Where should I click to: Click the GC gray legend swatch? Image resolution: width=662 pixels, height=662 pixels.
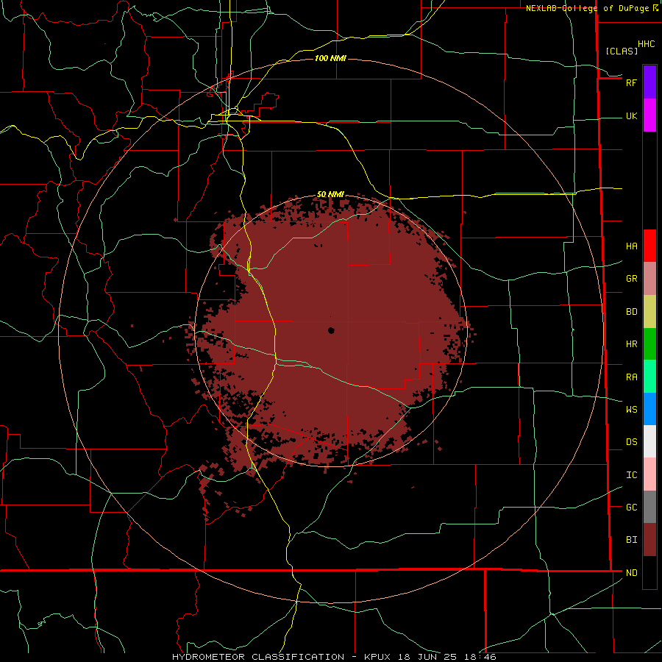[649, 507]
